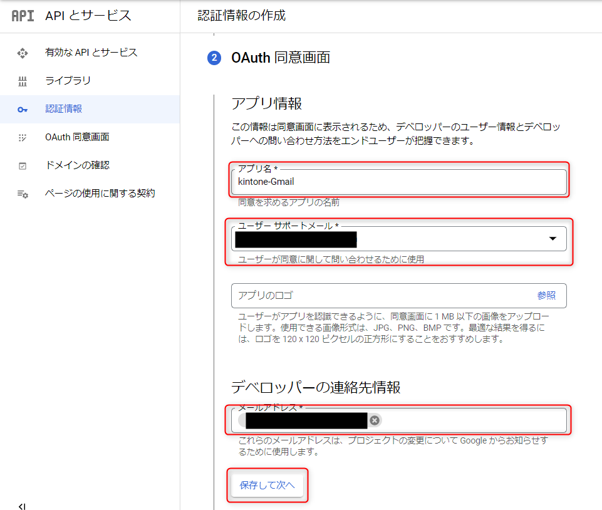602x510 pixels.
Task: Collapse the sidebar with the bottom-left arrow icon
Action: point(21,506)
